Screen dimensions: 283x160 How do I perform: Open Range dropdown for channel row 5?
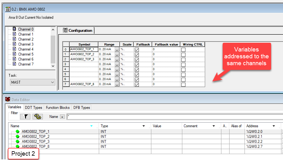tap(117, 74)
